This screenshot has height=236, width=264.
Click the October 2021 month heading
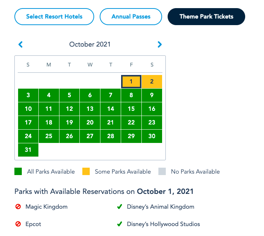tap(90, 45)
